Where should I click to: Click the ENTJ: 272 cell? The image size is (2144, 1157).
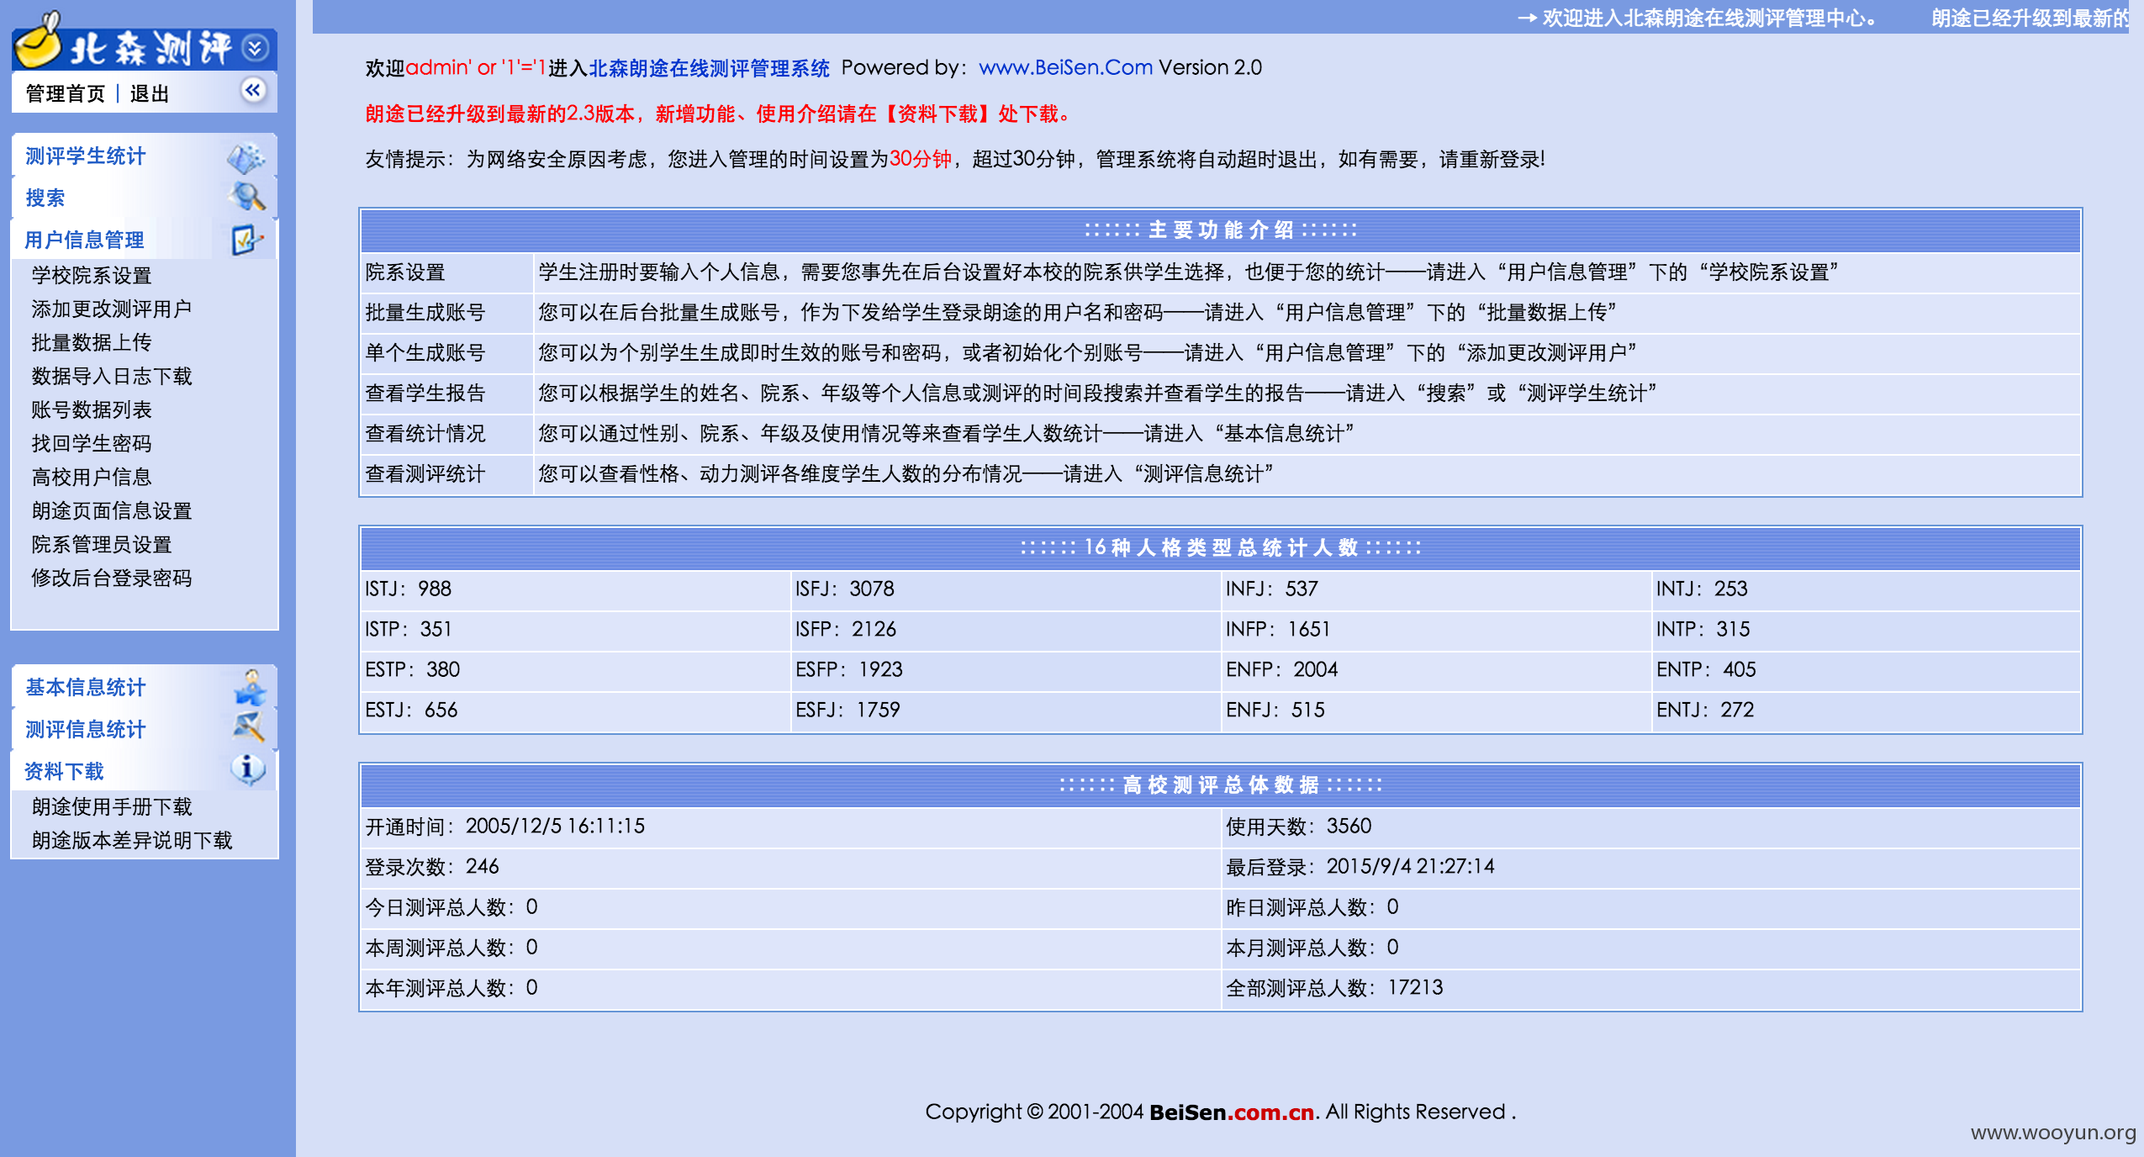click(1867, 711)
